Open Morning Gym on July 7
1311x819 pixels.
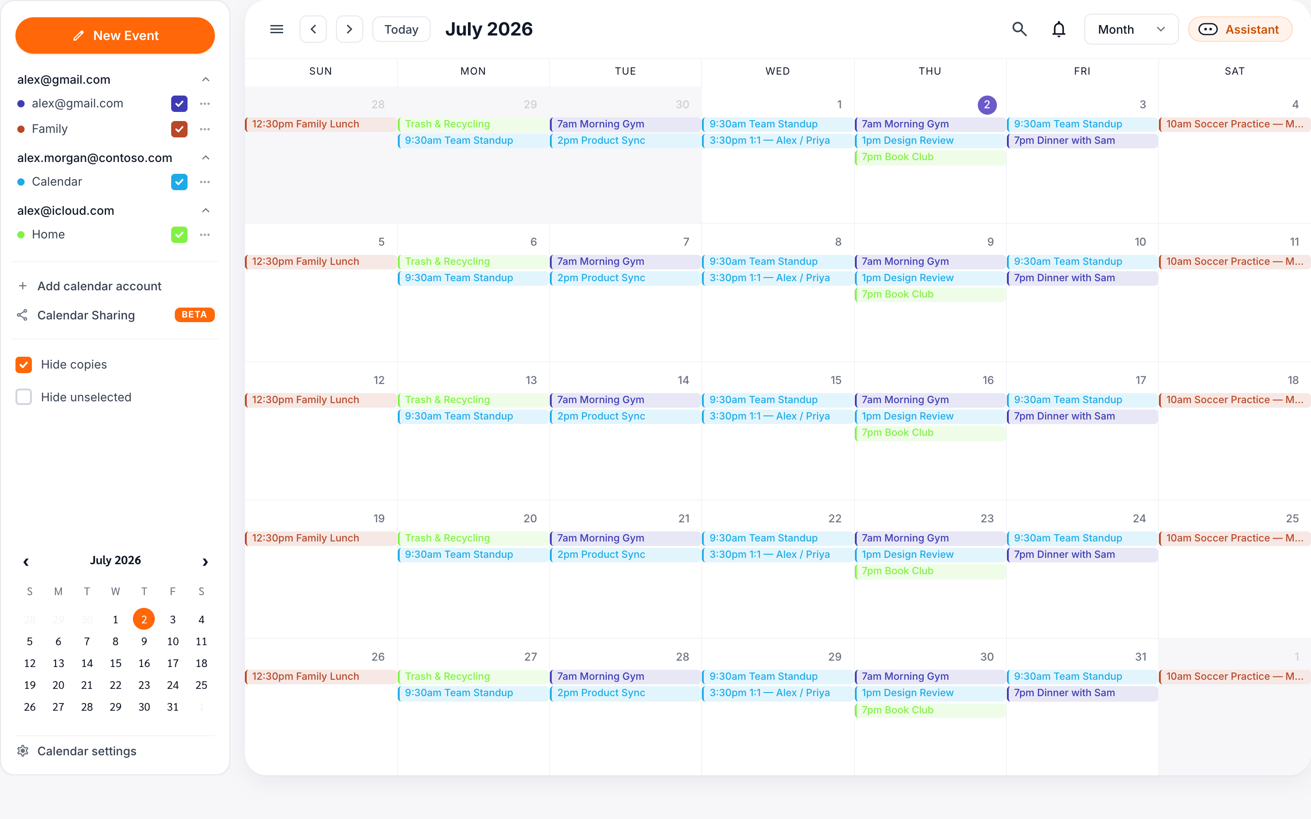point(625,262)
